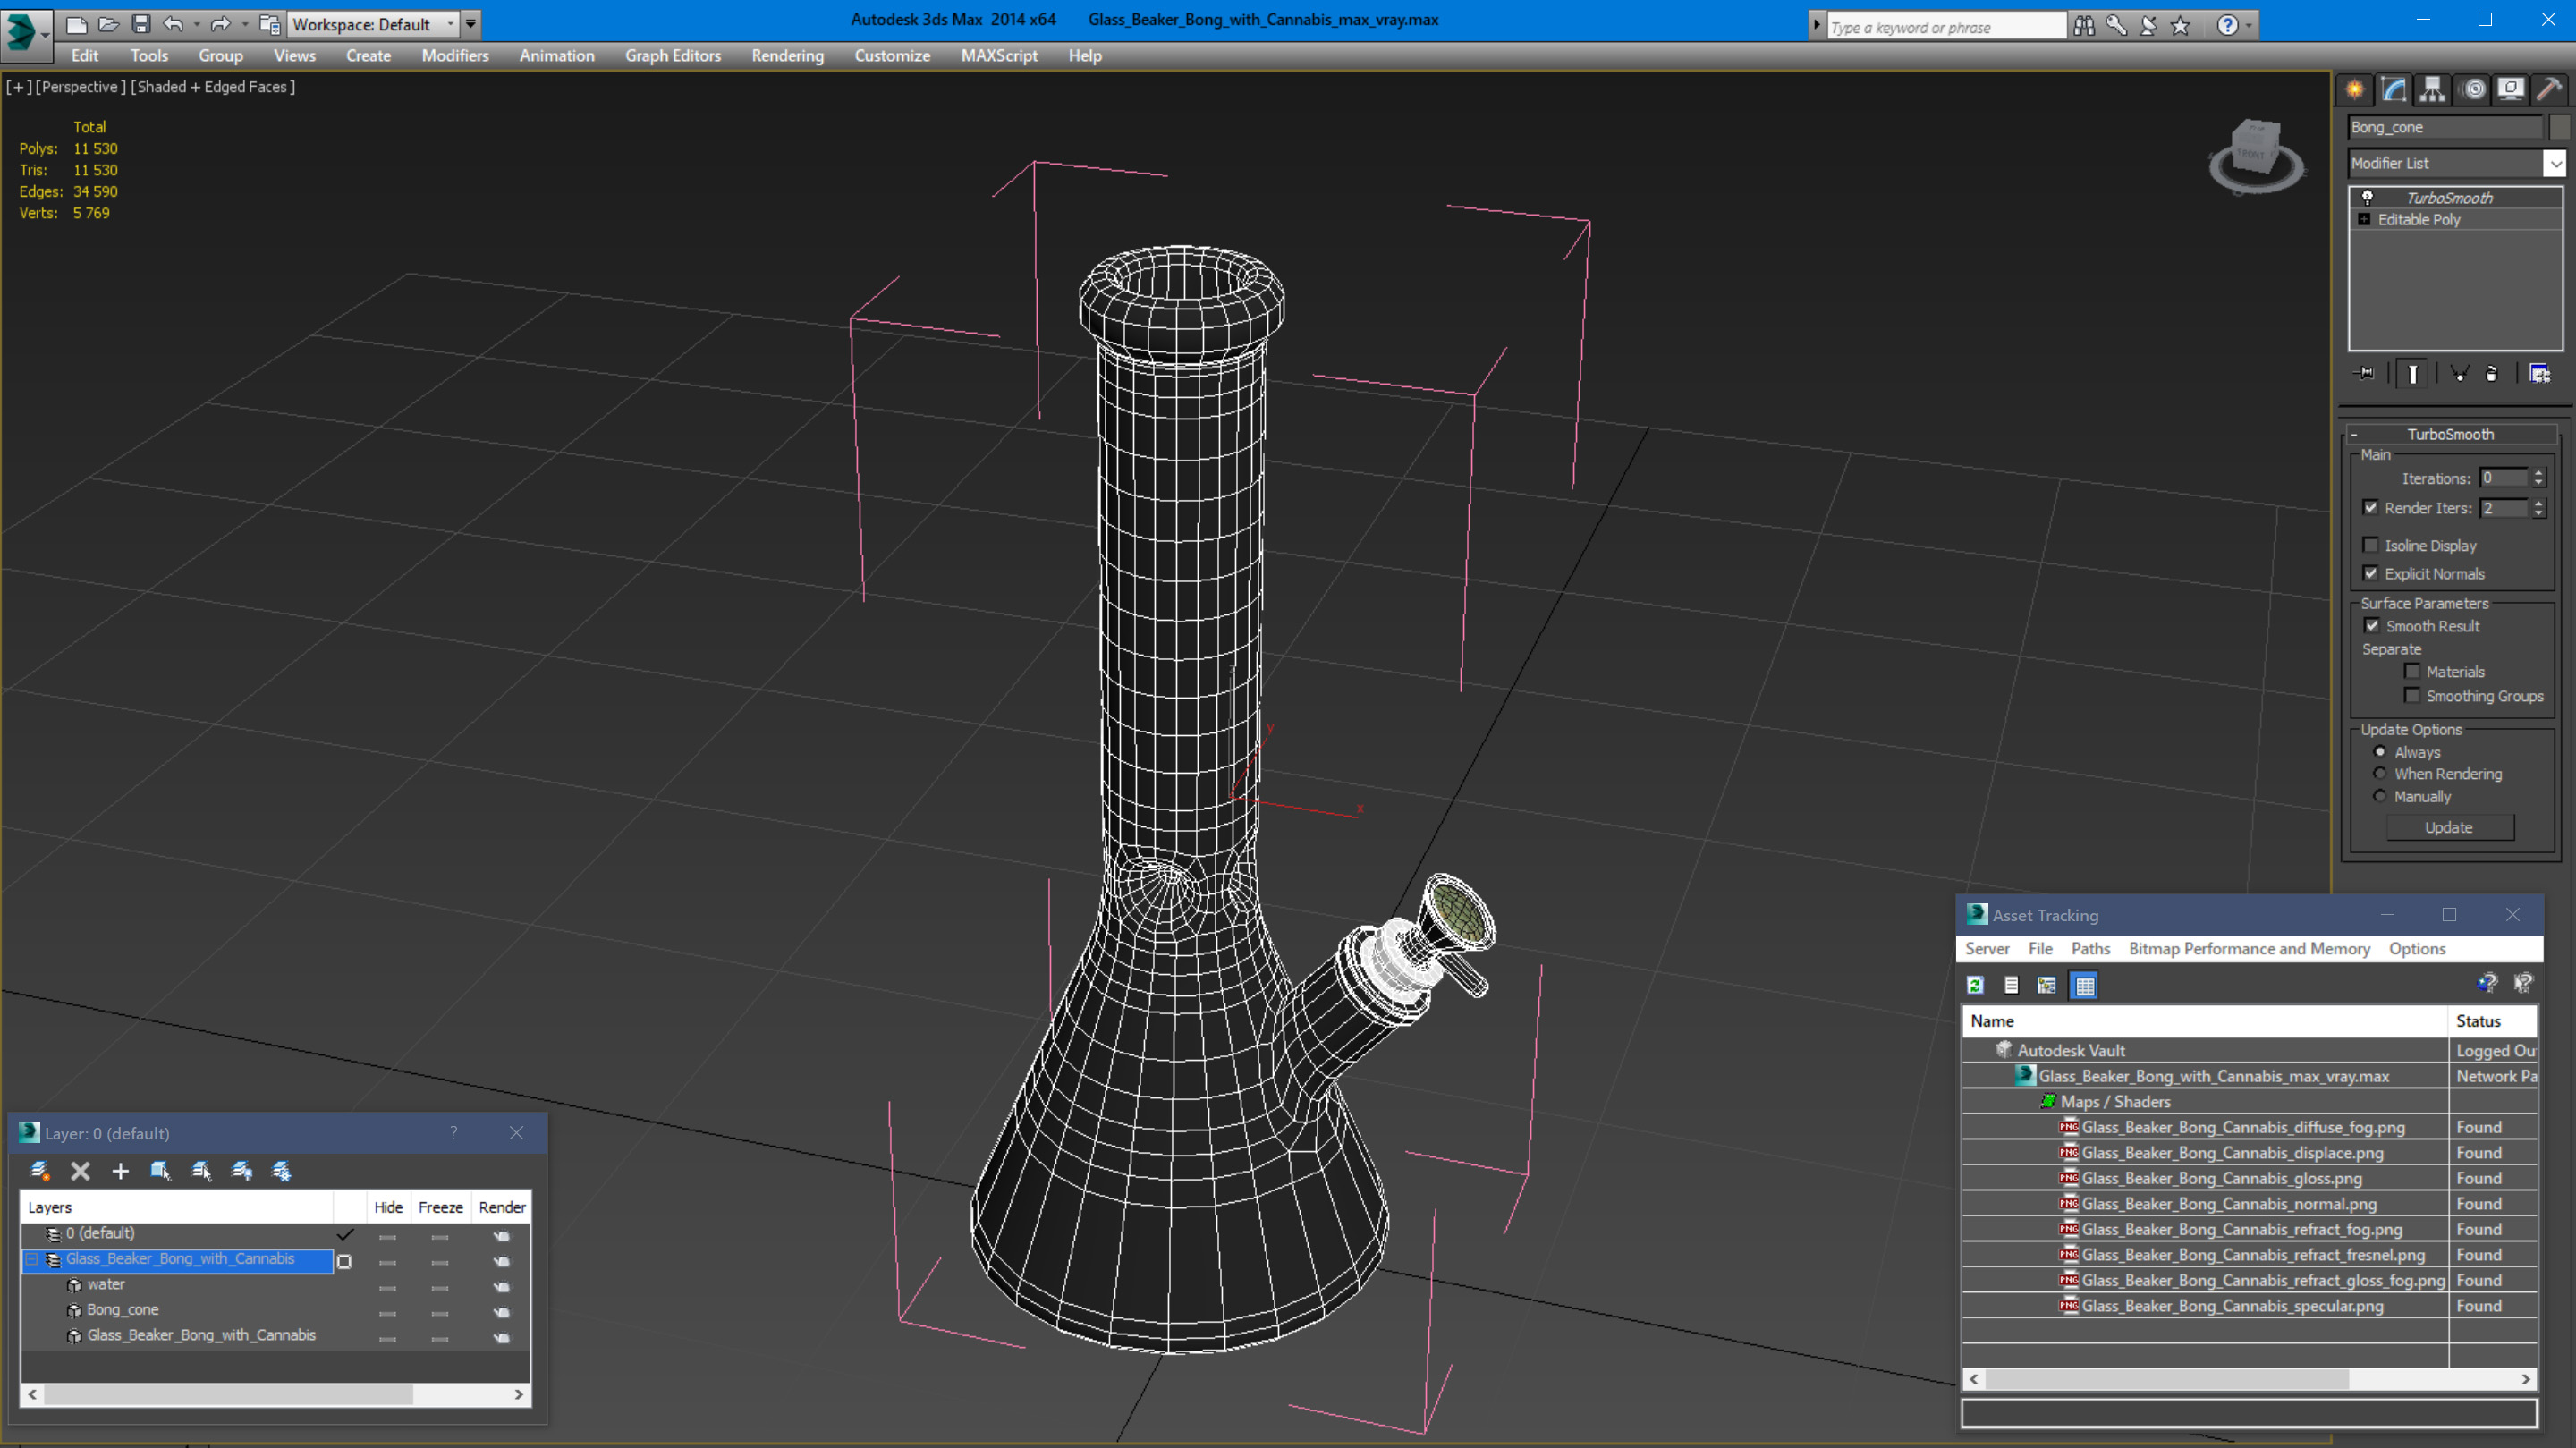Click the ViewCube navigation widget
This screenshot has width=2576, height=1448.
pos(2256,156)
